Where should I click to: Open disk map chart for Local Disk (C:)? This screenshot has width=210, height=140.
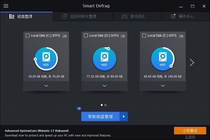click(x=65, y=36)
